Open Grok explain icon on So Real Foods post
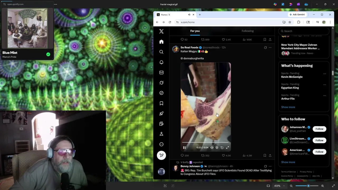338x190 pixels. click(265, 47)
